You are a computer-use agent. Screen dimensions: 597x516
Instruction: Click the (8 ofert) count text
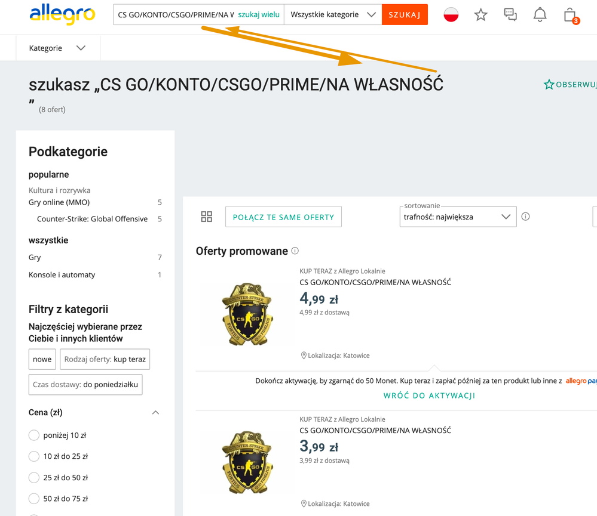(52, 109)
